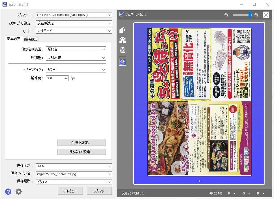Screen dimensions: 274x199
Task: Uncheck thumbnail display option
Action: [x=122, y=14]
